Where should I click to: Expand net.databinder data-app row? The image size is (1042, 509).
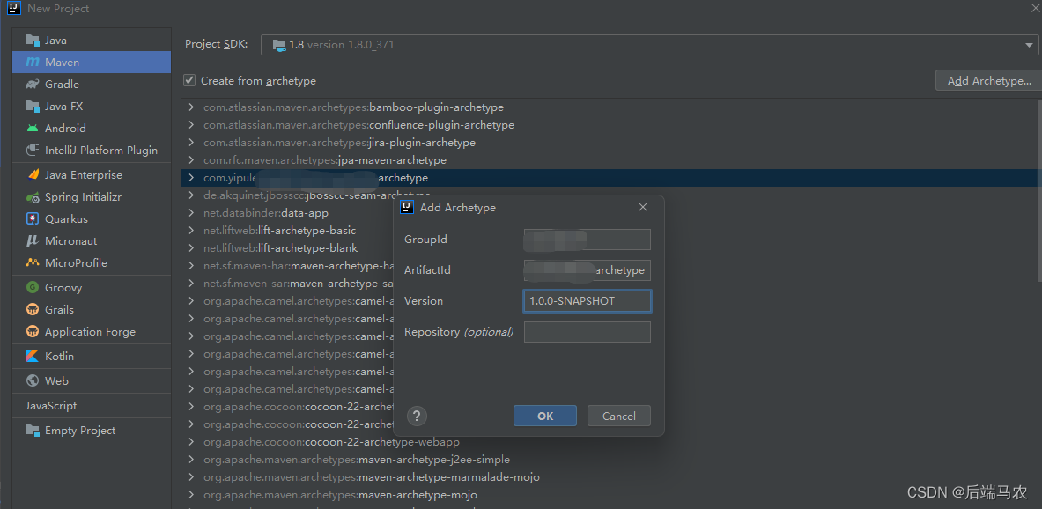191,213
